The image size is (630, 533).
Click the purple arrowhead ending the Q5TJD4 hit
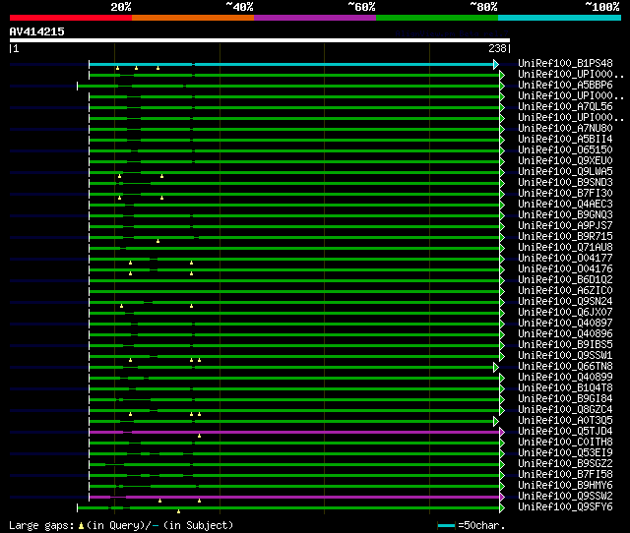[502, 433]
